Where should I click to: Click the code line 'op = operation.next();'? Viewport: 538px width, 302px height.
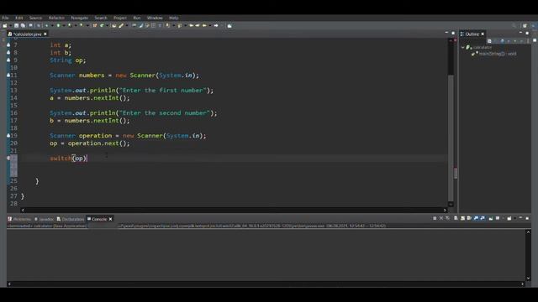coord(90,143)
